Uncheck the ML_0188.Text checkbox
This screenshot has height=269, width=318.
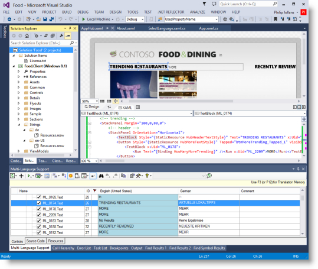pyautogui.click(x=39, y=226)
